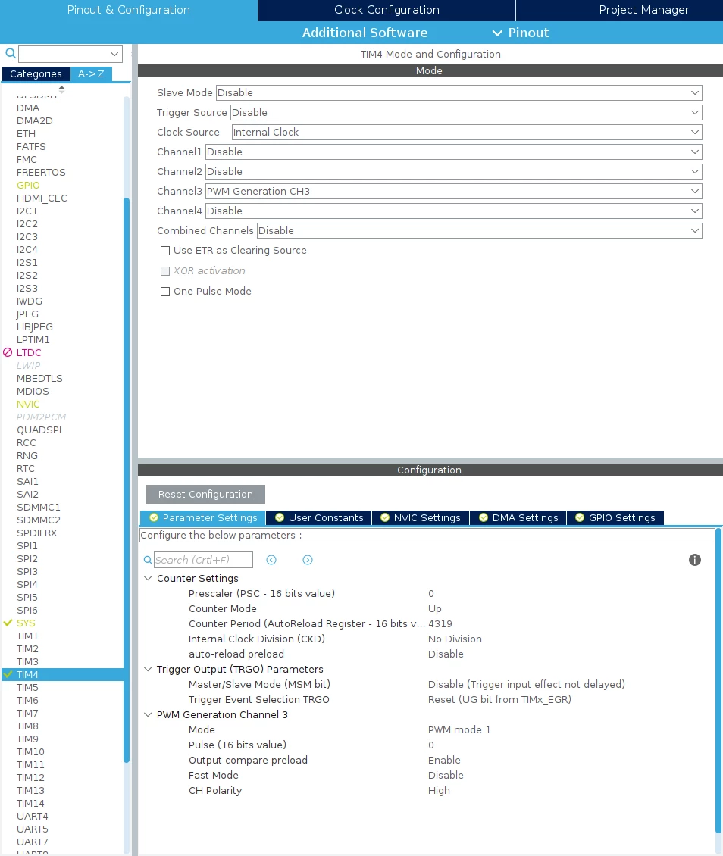Open the Slave Mode dropdown
The height and width of the screenshot is (856, 723).
(459, 93)
